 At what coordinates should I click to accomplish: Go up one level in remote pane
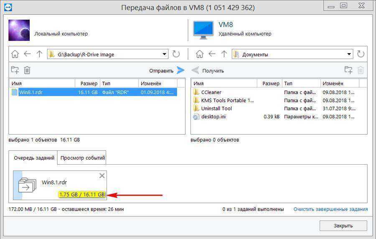click(x=224, y=54)
